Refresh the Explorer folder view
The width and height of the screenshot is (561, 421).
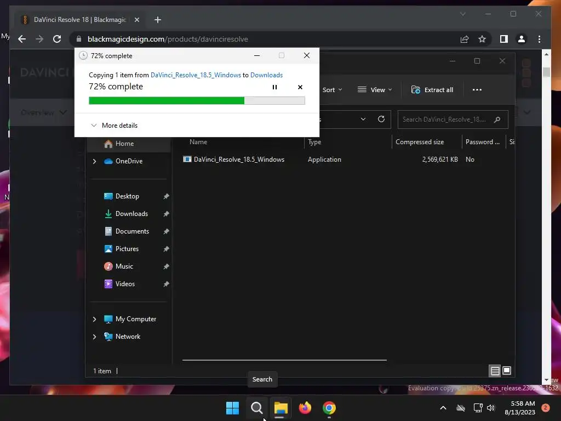(x=381, y=119)
